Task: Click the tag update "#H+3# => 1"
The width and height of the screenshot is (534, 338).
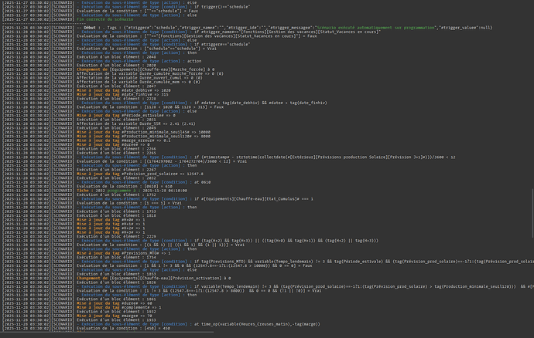Action: 111,232
